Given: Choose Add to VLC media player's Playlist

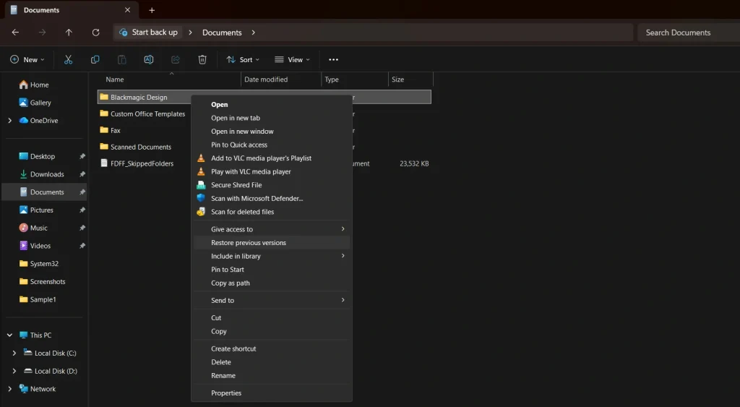Looking at the screenshot, I should click(x=272, y=158).
